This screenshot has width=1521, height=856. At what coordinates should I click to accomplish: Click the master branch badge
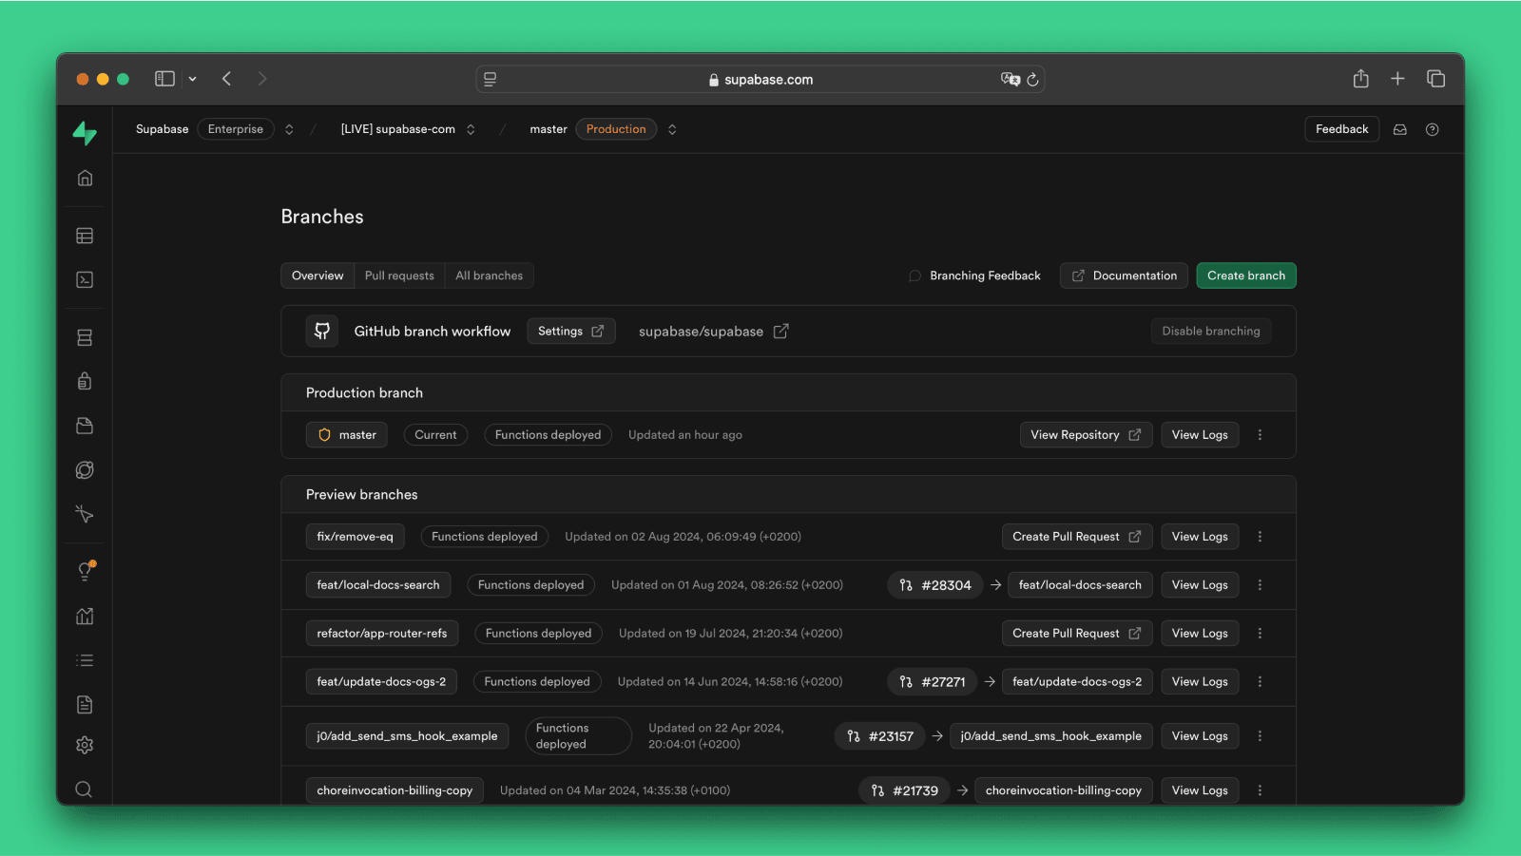point(347,435)
